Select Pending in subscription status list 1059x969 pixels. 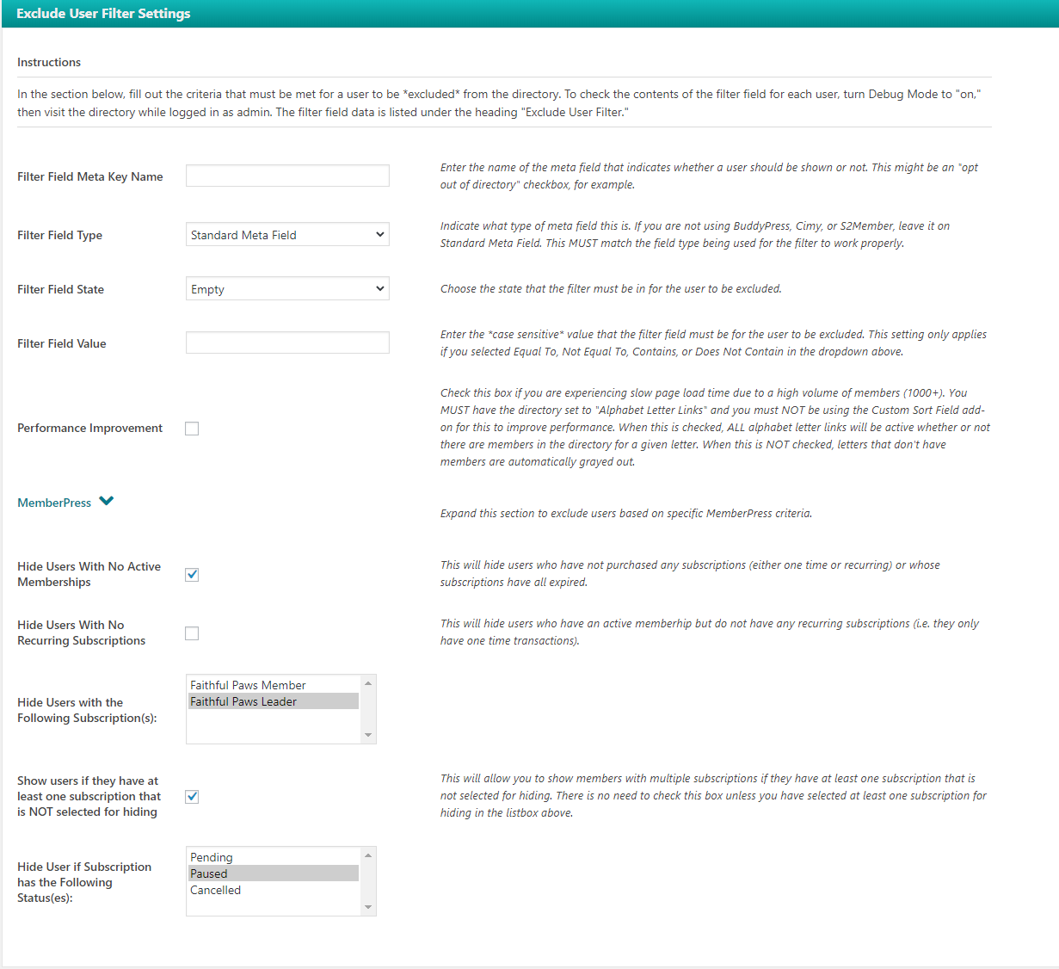click(212, 857)
